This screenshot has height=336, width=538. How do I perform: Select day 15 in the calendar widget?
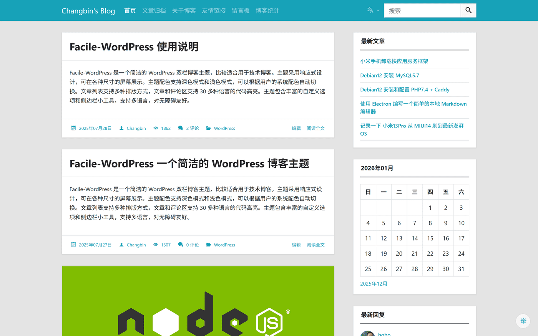430,238
